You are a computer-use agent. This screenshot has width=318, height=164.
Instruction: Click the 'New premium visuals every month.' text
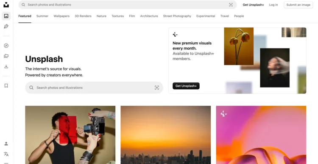click(192, 46)
